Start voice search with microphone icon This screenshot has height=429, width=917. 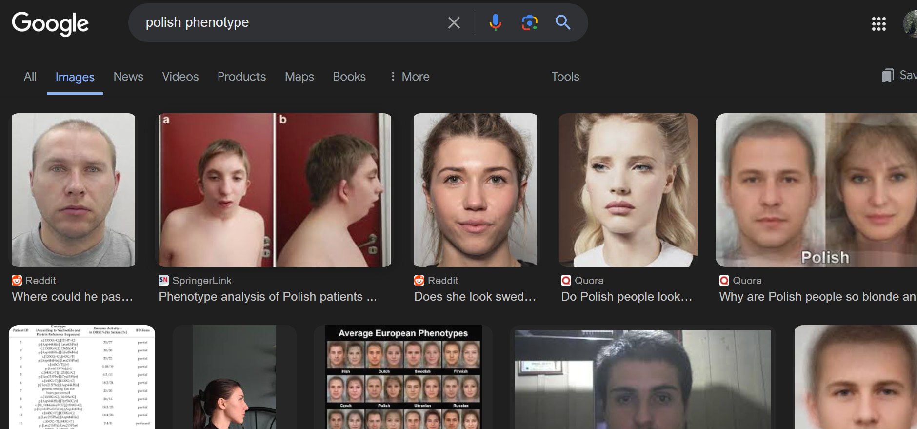point(495,22)
